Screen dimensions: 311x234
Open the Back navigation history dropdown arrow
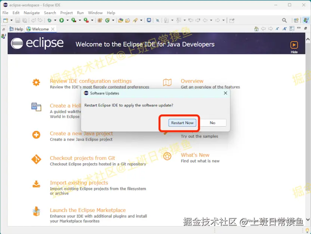(x=211, y=20)
